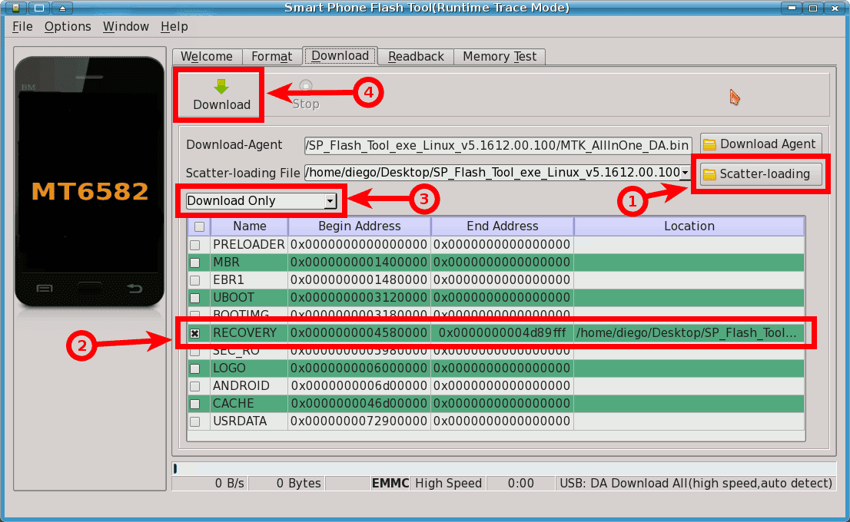Uncheck the RECOVERY partition checkbox
Screen dimensions: 850x522
pos(195,333)
